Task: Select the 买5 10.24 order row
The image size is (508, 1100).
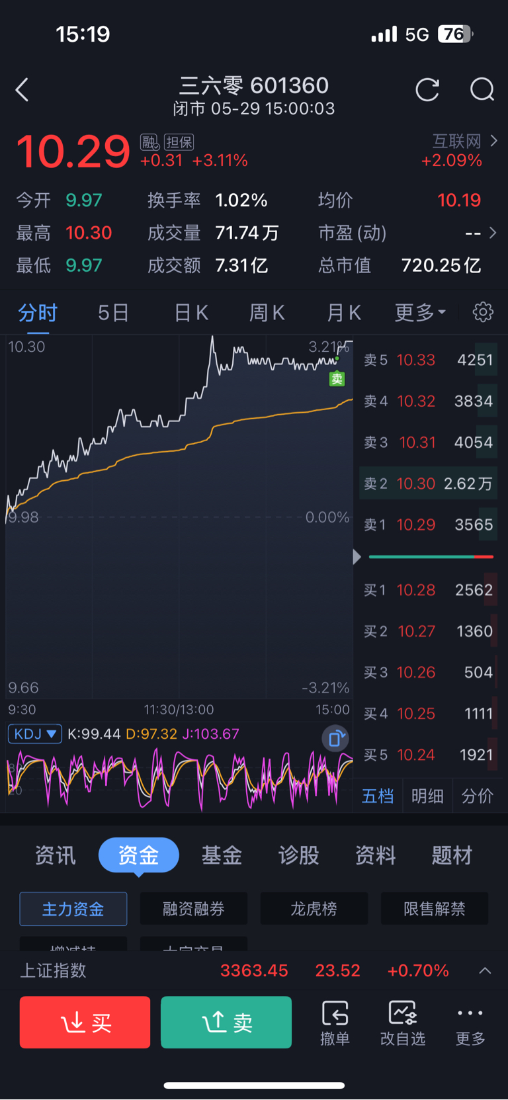Action: point(429,755)
